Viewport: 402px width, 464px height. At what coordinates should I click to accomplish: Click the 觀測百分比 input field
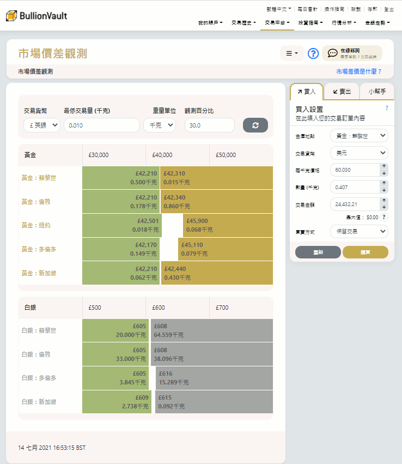(x=209, y=125)
